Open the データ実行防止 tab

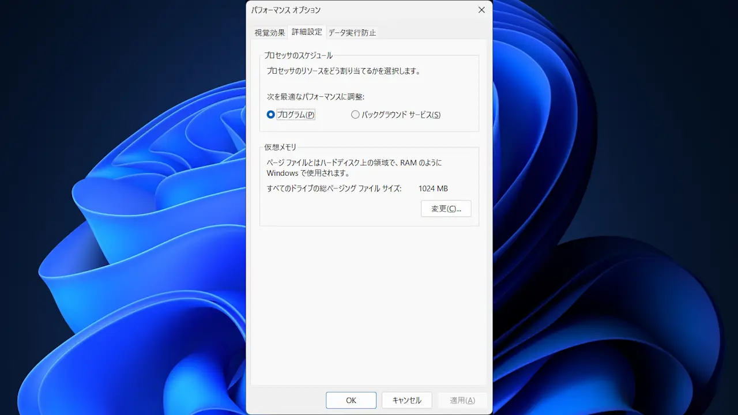(x=352, y=33)
